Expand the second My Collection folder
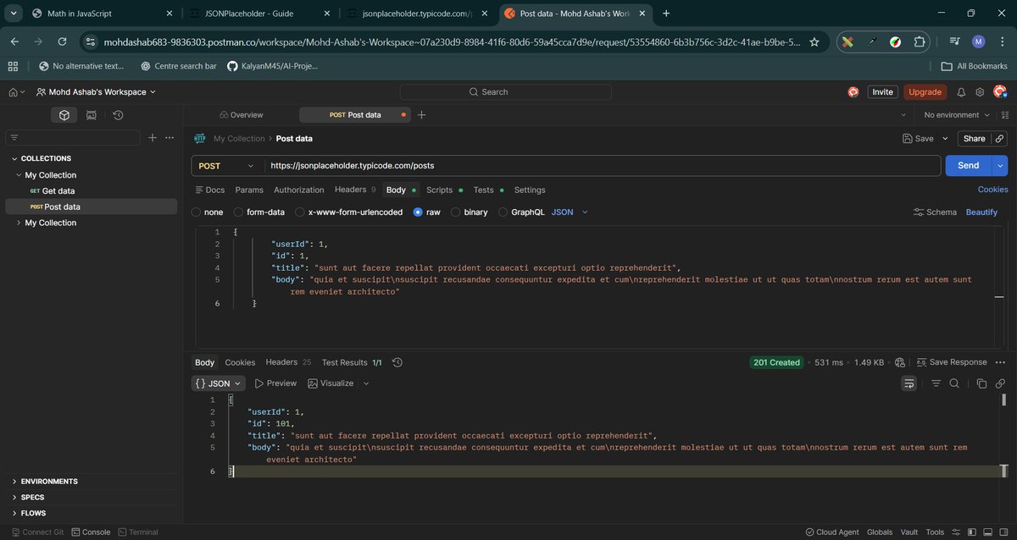Image resolution: width=1017 pixels, height=540 pixels. point(19,223)
